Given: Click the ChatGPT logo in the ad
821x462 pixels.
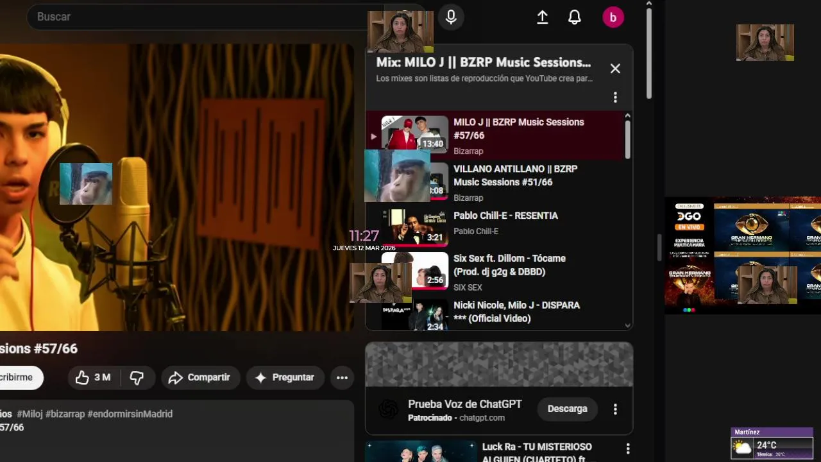Looking at the screenshot, I should pos(388,409).
